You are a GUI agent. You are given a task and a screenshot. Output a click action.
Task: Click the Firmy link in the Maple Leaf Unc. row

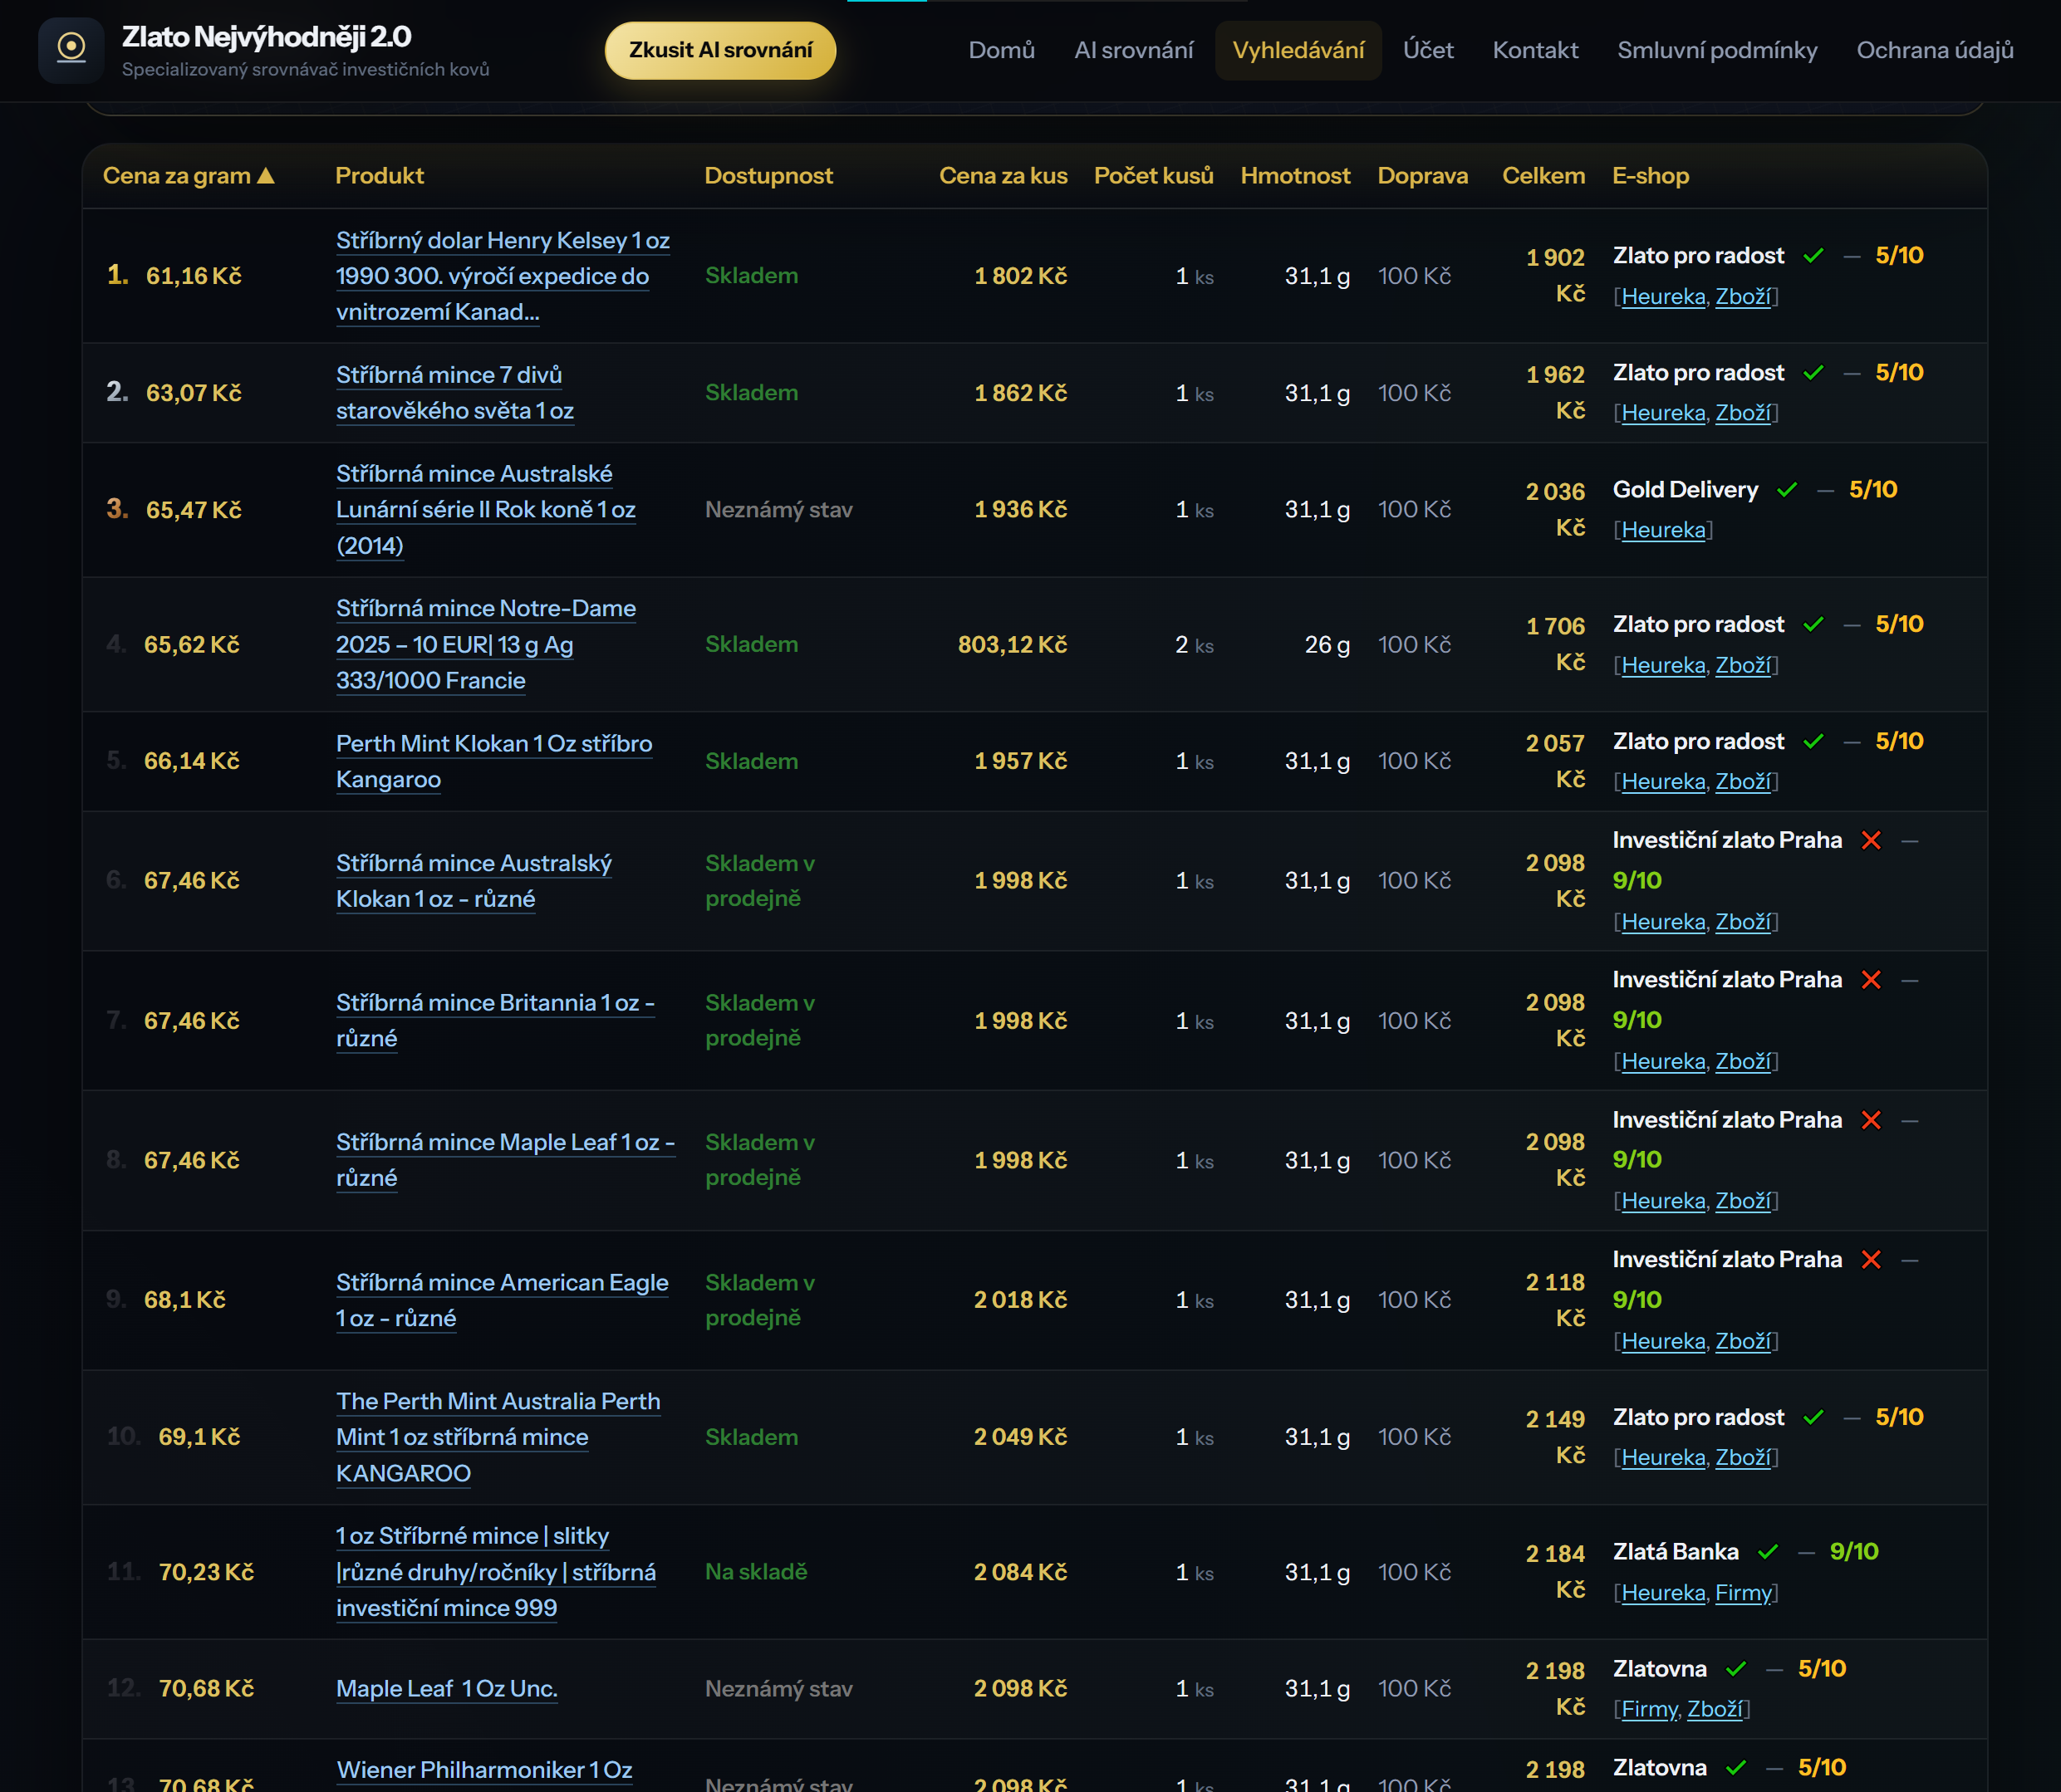[1649, 1710]
